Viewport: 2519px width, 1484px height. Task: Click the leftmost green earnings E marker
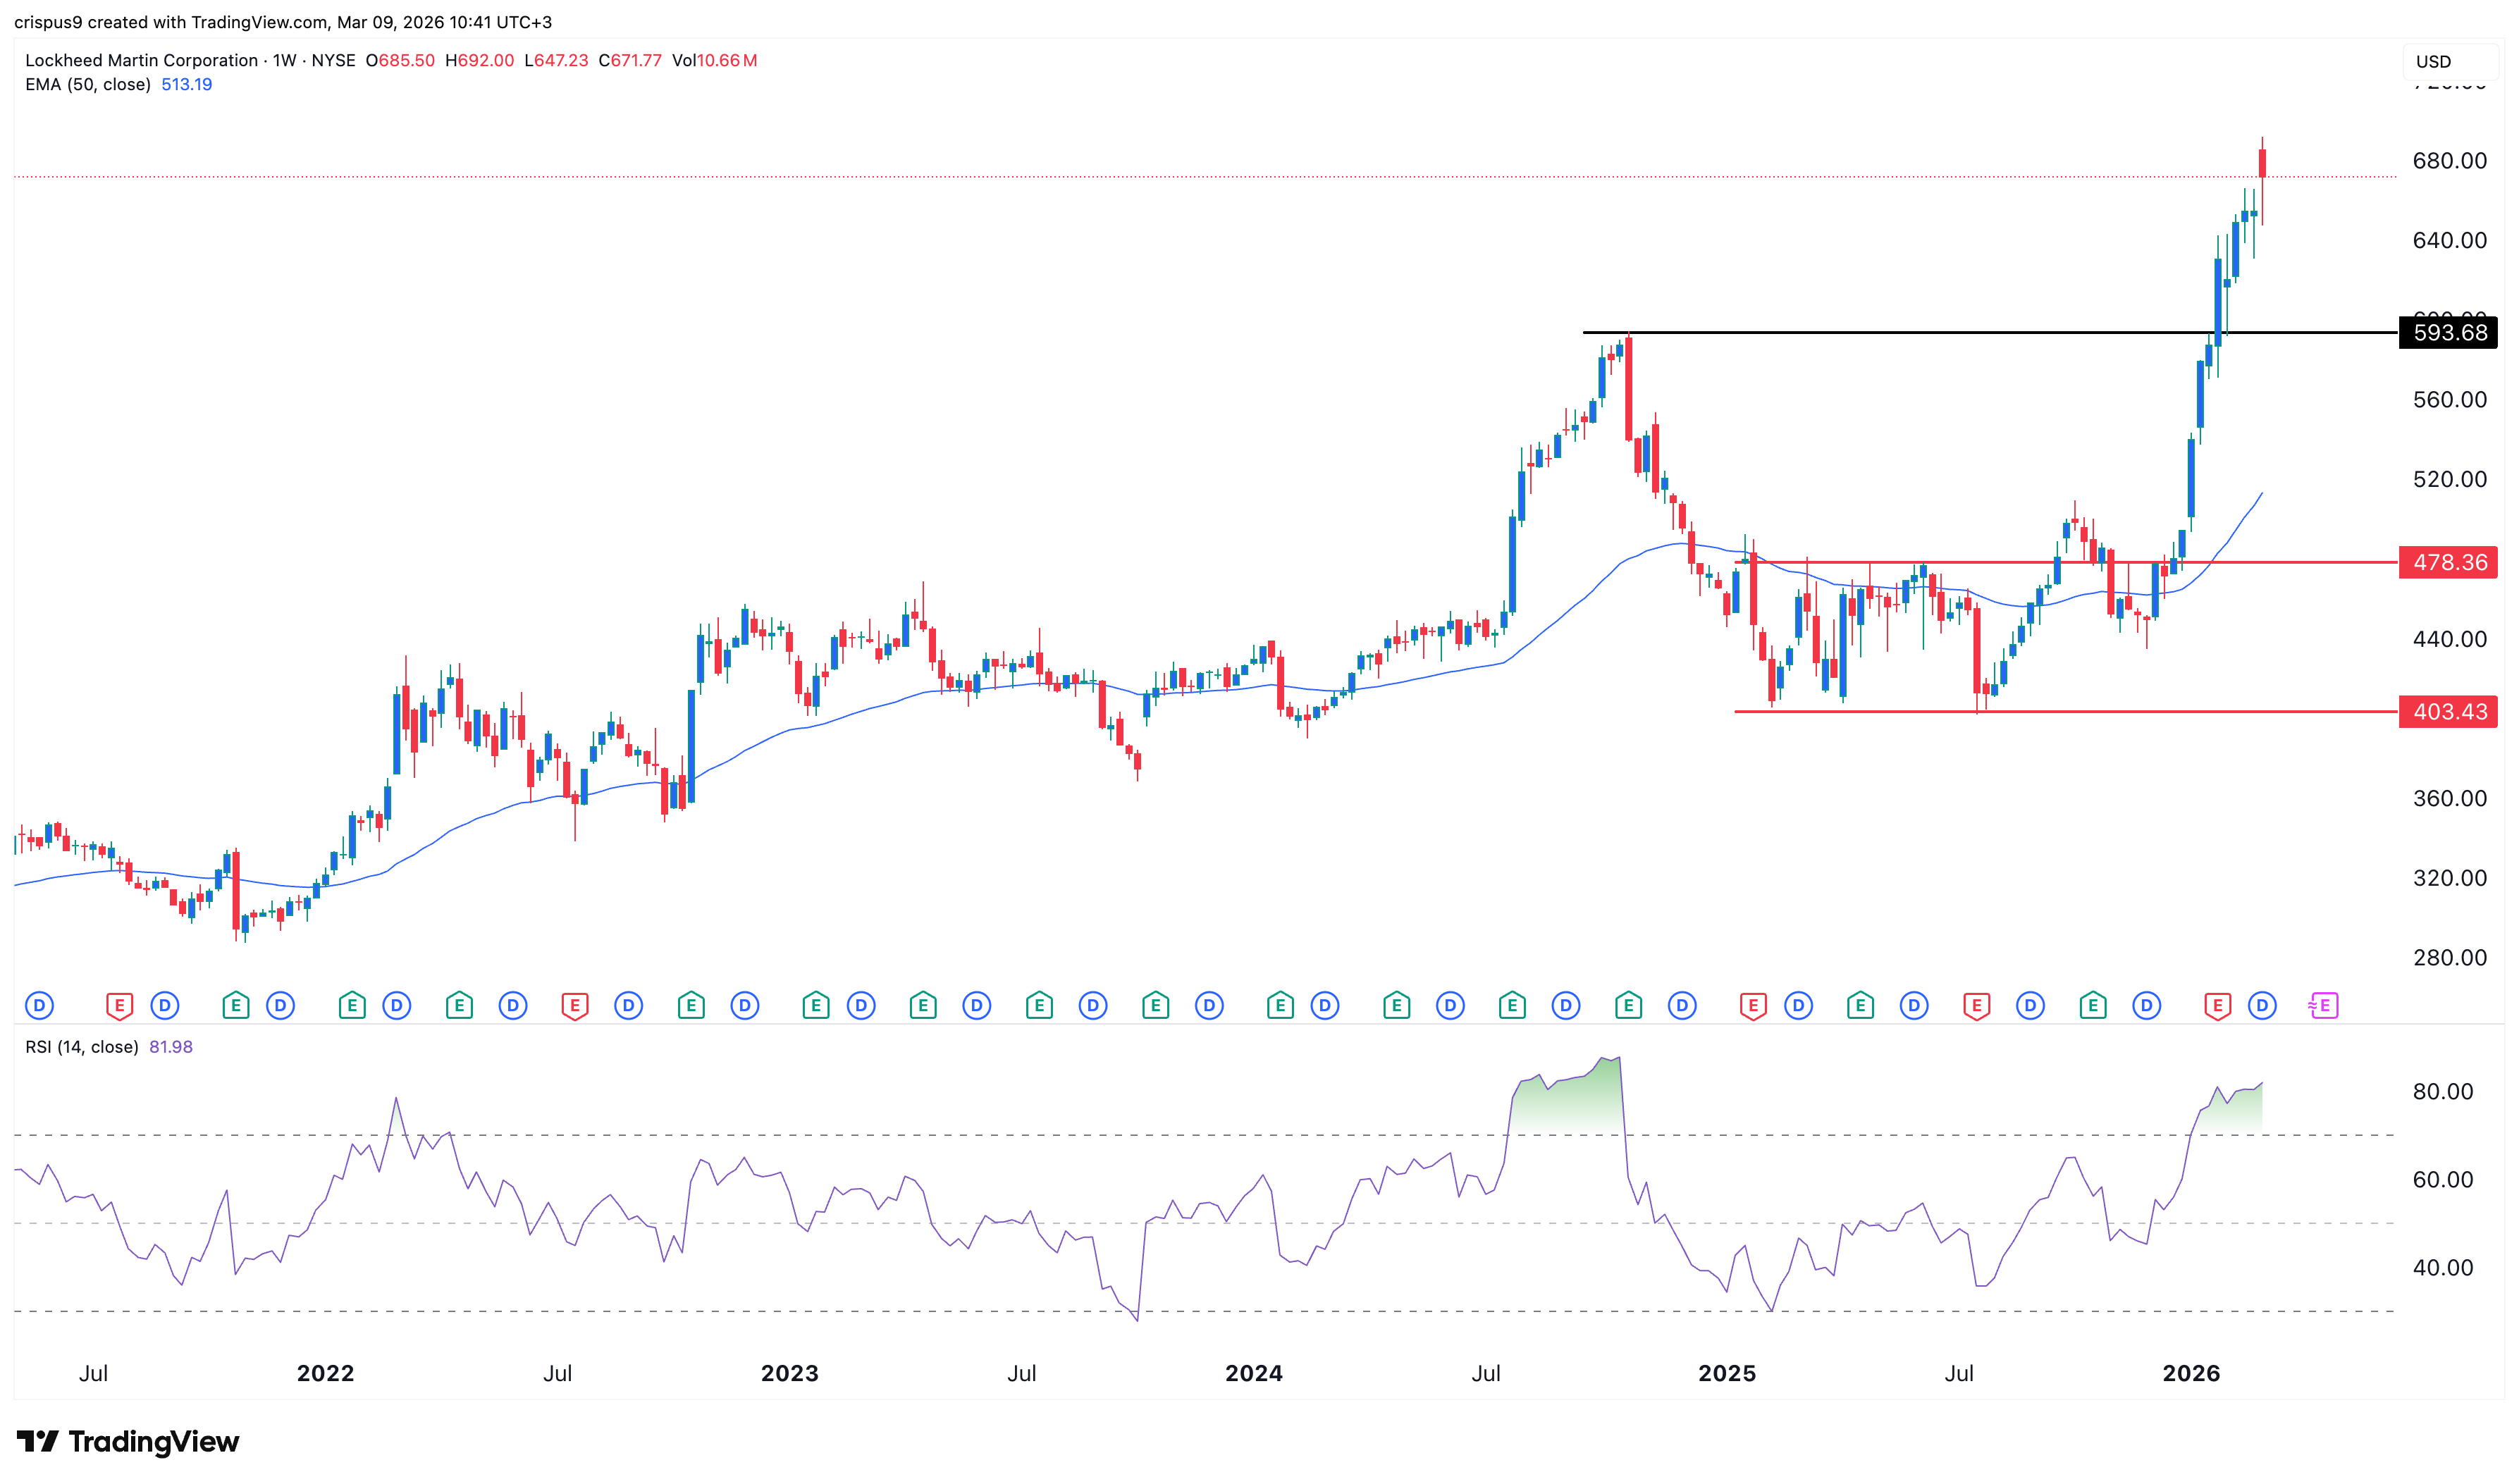coord(235,1005)
